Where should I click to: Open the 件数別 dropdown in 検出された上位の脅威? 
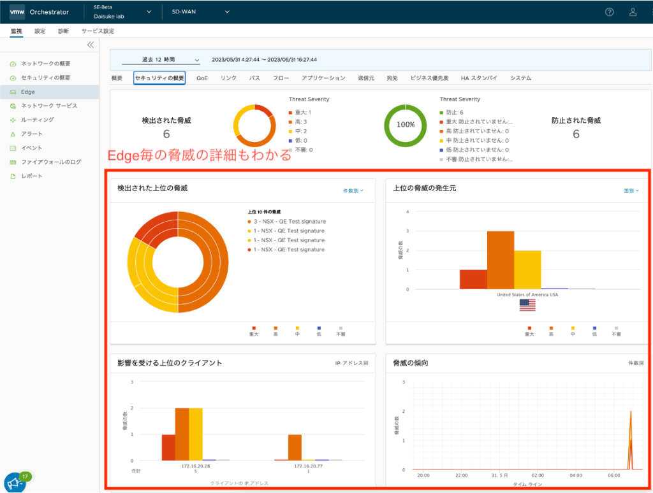pyautogui.click(x=353, y=190)
